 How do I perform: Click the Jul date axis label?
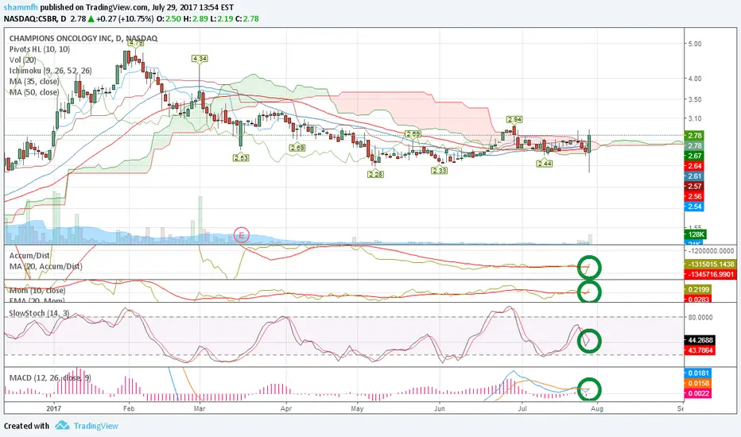(522, 408)
